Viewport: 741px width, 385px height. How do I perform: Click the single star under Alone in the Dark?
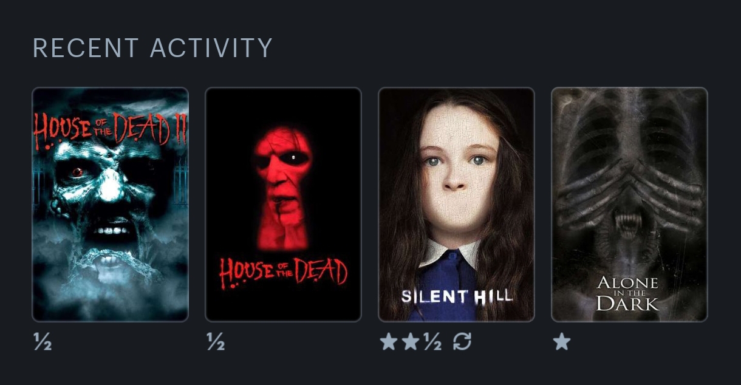point(562,342)
